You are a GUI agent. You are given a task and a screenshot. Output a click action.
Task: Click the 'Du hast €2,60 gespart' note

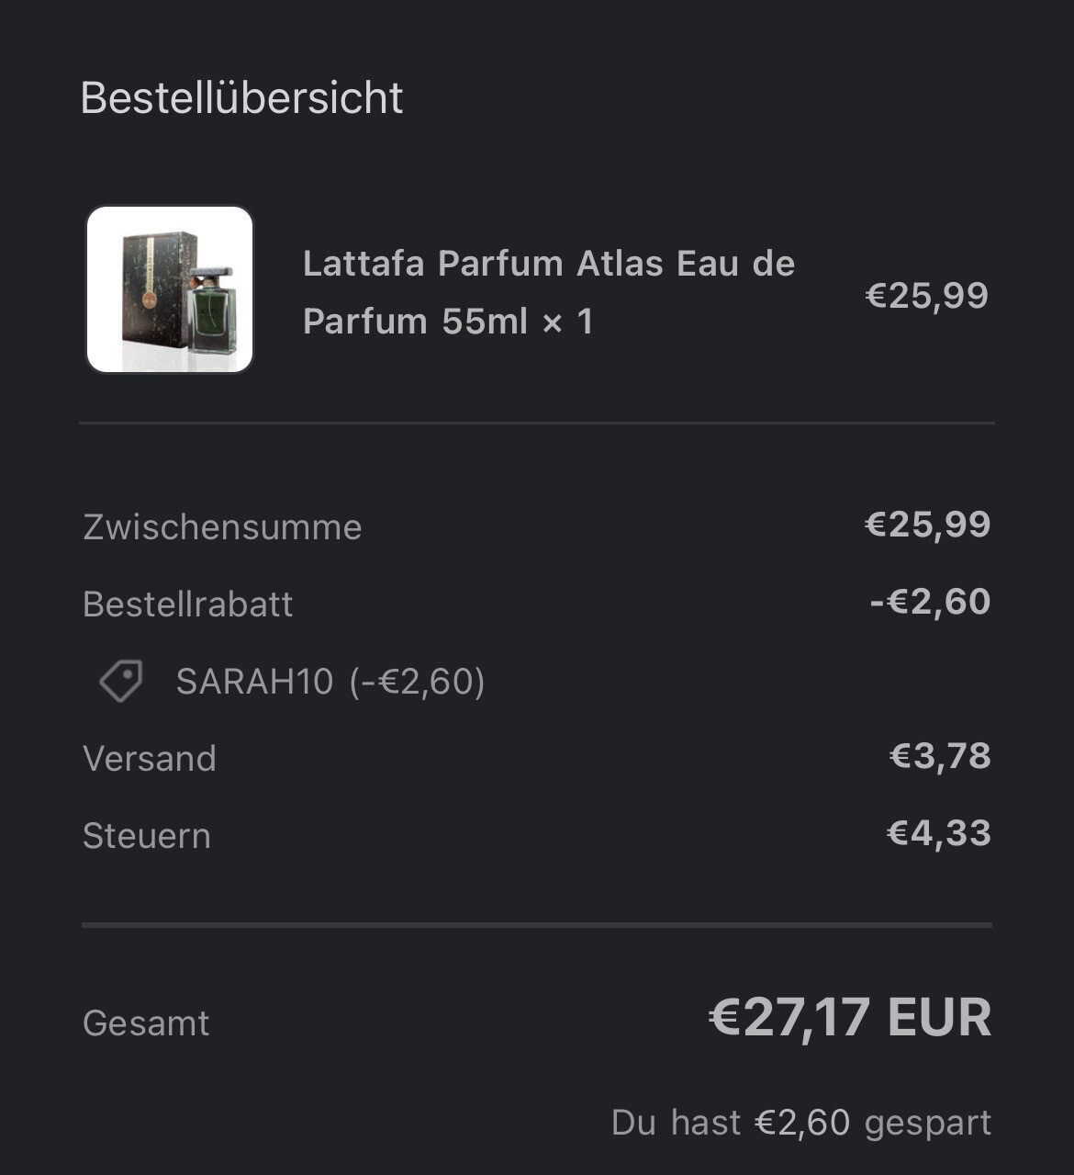(800, 1123)
